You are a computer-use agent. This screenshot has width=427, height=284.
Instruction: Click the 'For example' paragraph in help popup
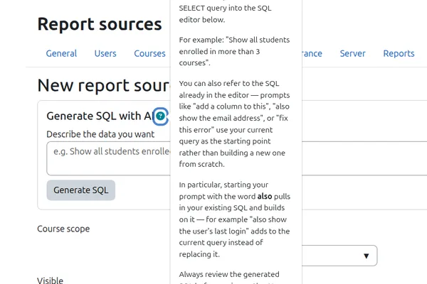coord(234,51)
